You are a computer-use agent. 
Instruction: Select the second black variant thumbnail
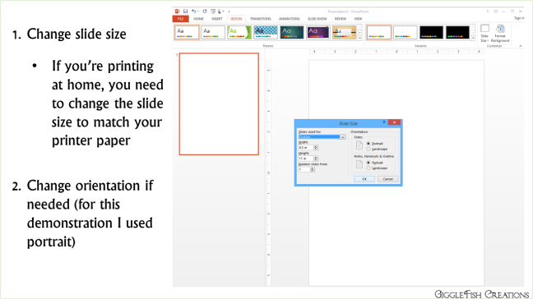tap(457, 32)
